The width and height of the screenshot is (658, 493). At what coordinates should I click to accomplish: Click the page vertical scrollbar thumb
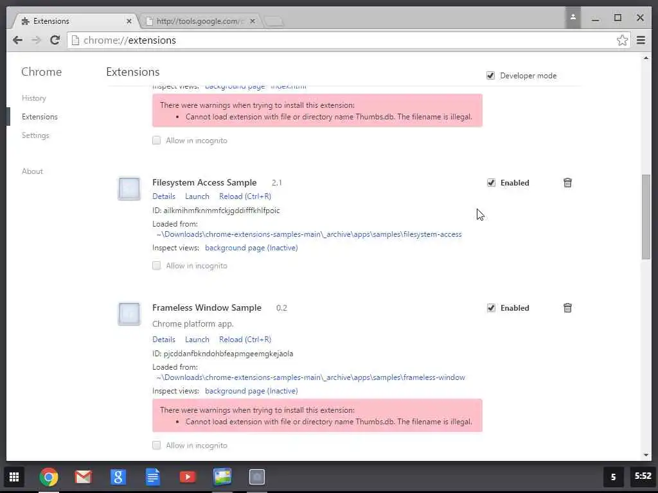click(646, 217)
